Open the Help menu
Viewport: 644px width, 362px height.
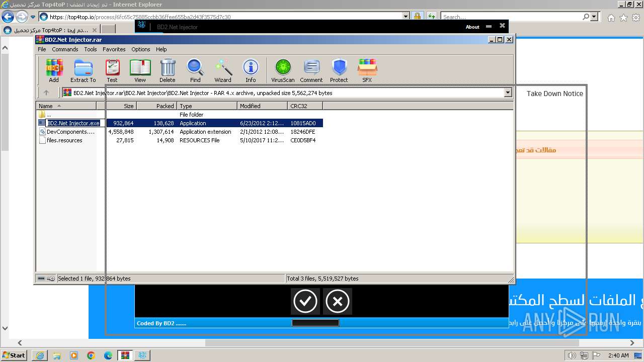pyautogui.click(x=161, y=49)
